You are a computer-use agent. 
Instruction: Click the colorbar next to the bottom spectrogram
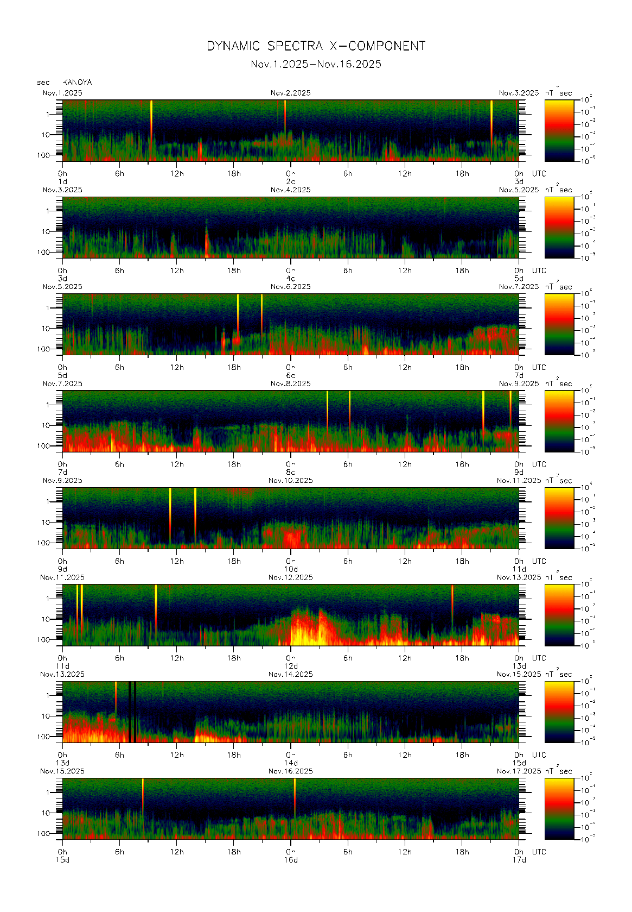[559, 808]
